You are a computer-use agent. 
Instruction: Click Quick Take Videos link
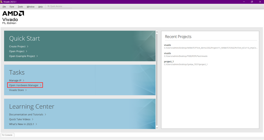click(x=20, y=119)
